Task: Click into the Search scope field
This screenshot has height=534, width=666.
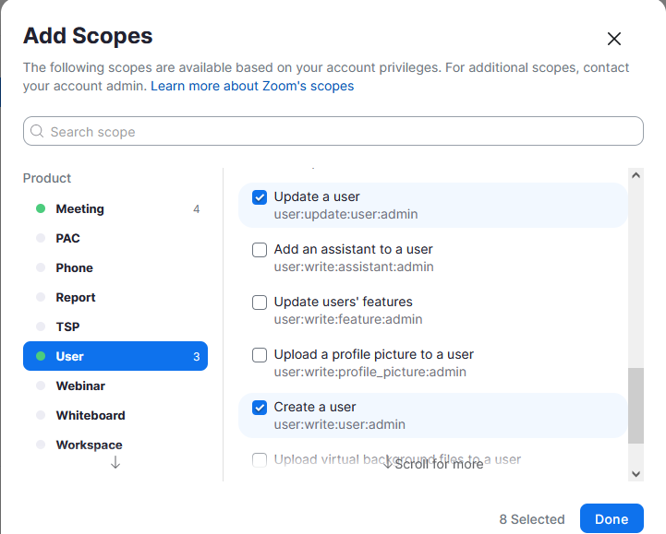Action: point(333,131)
